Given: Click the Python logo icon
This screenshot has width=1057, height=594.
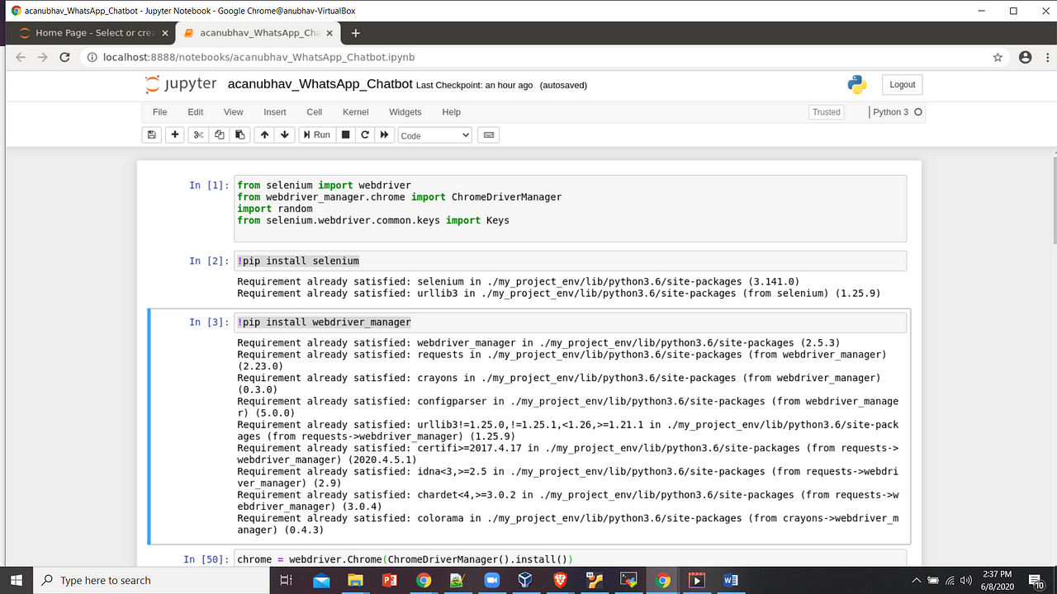Looking at the screenshot, I should [856, 84].
